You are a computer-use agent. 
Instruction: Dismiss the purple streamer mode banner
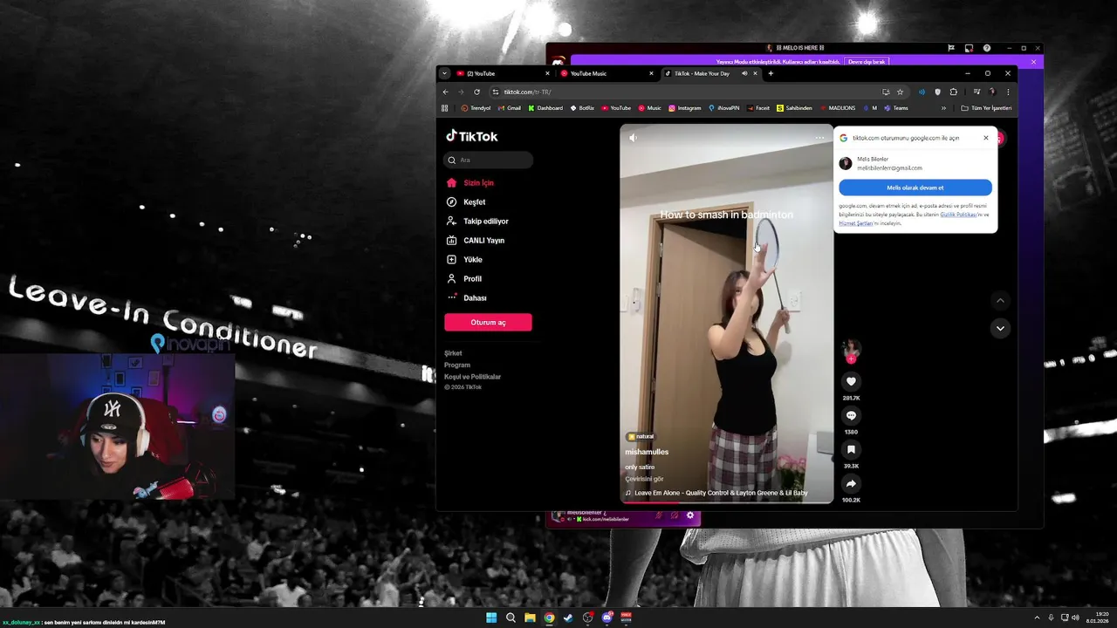point(1033,62)
